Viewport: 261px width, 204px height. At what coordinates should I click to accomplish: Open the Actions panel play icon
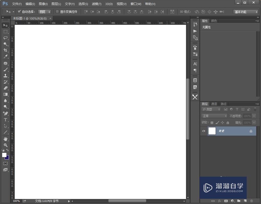[195, 31]
